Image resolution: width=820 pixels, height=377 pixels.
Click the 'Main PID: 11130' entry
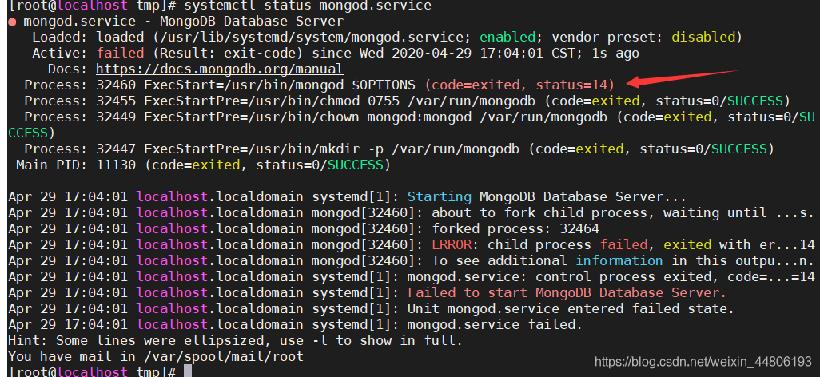[x=77, y=165]
